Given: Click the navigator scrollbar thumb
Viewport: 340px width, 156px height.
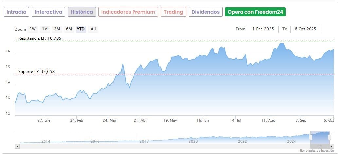Looking at the screenshot, I should 320,146.
